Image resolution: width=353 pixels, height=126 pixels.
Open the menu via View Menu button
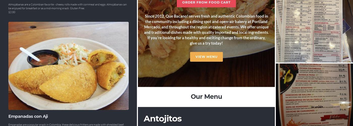206,57
